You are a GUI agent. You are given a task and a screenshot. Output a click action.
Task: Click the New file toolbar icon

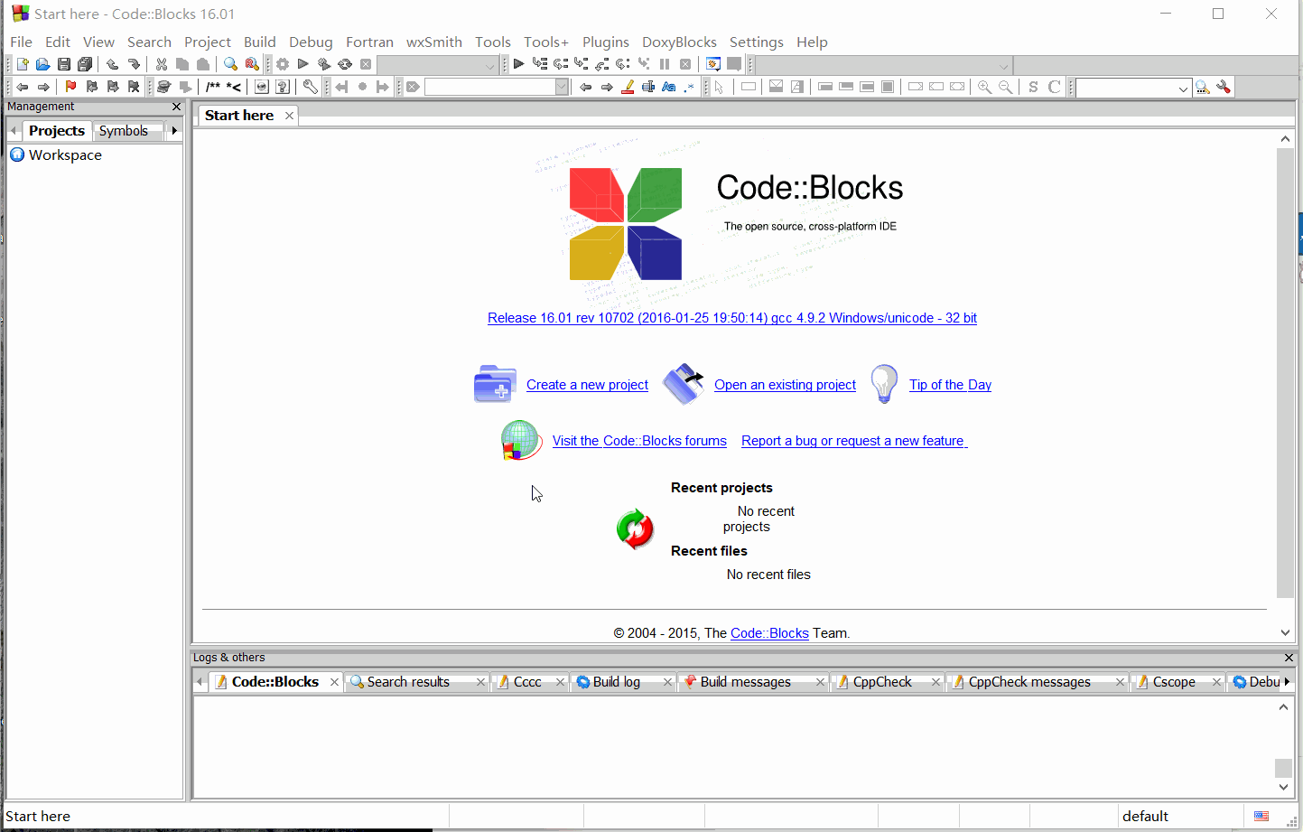pos(23,64)
